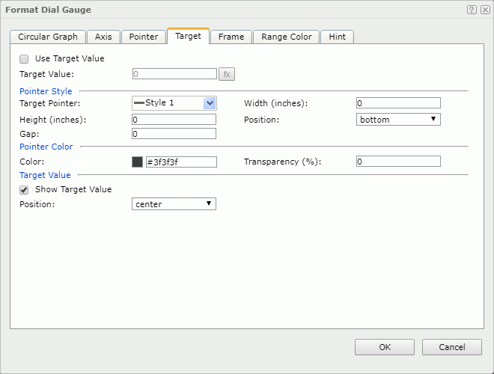The width and height of the screenshot is (494, 374).
Task: Click the fx formula button
Action: pyautogui.click(x=227, y=74)
